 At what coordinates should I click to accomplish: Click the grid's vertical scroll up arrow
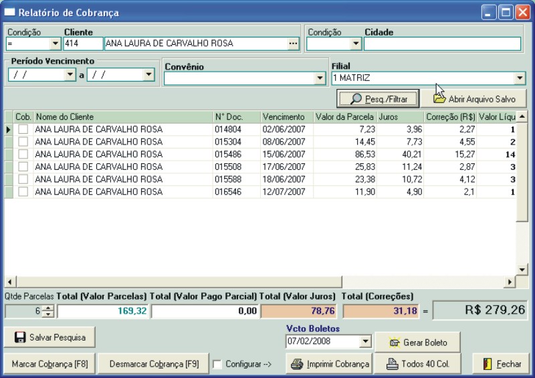click(x=522, y=117)
